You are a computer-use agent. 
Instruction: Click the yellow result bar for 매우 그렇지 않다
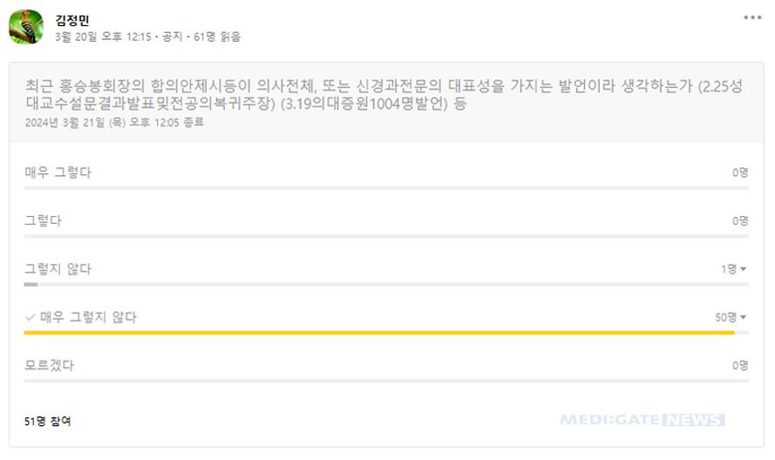pos(379,333)
